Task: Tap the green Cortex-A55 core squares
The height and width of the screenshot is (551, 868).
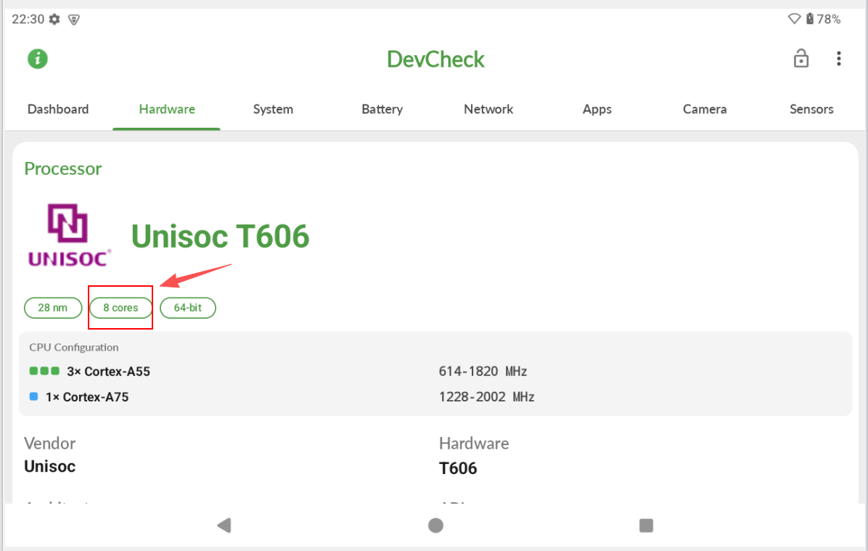Action: 44,371
